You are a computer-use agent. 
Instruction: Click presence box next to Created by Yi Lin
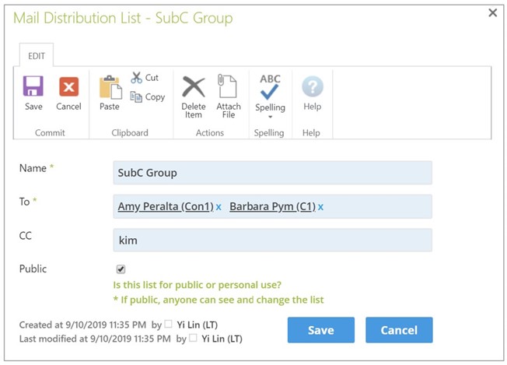click(x=168, y=324)
